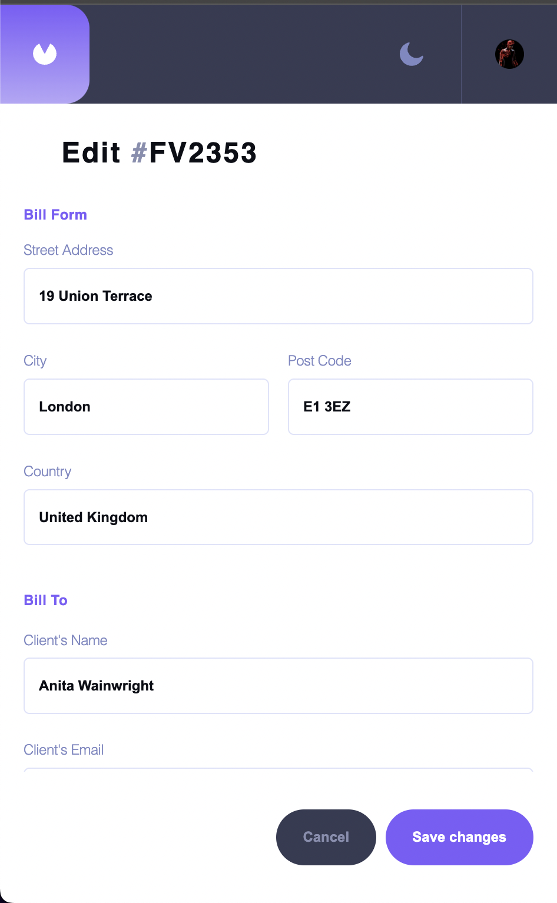Click the Bill To section label

(x=45, y=600)
